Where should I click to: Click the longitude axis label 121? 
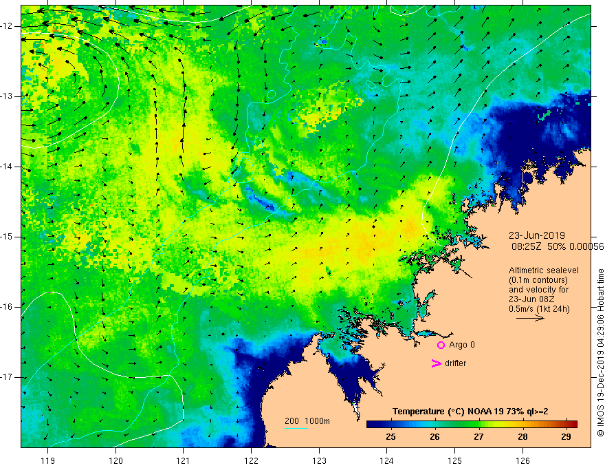click(x=183, y=460)
